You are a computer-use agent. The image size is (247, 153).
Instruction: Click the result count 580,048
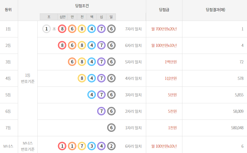point(237,128)
